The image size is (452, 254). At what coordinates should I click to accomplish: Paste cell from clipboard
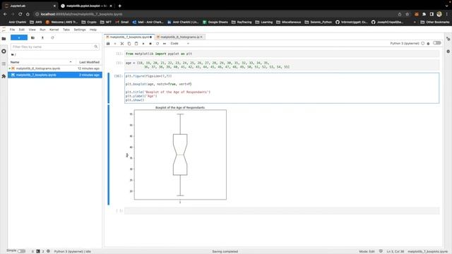click(136, 44)
